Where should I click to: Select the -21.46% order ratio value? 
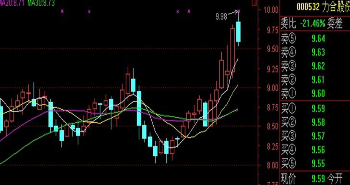point(313,24)
